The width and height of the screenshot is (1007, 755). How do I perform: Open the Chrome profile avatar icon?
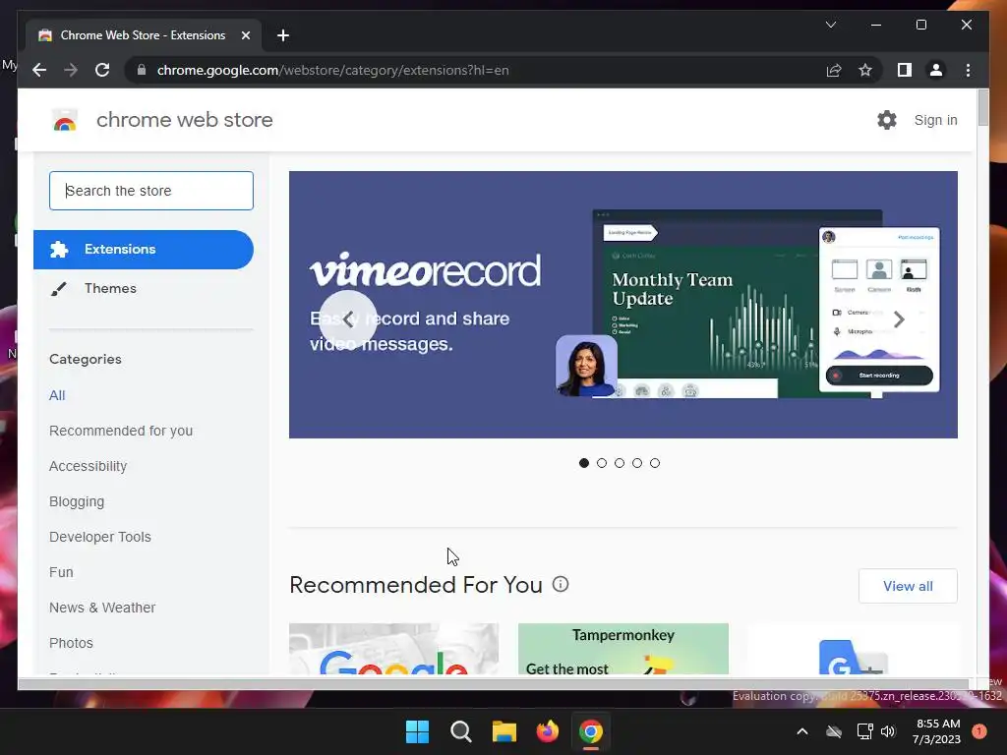click(x=936, y=70)
